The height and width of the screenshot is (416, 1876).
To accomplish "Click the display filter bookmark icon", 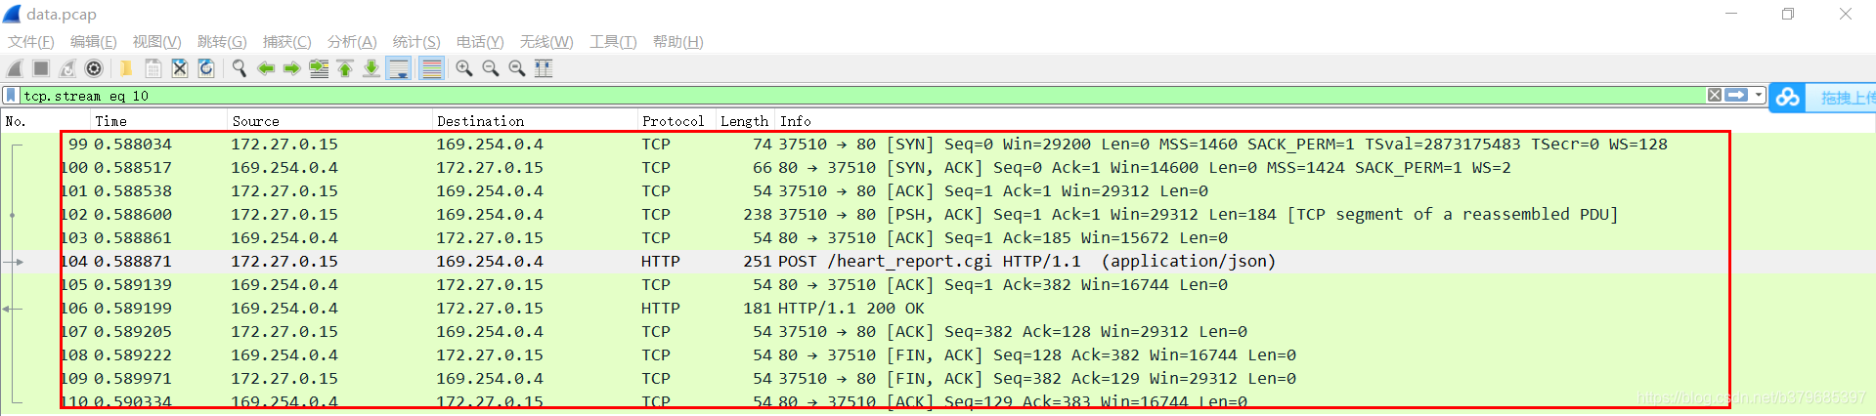I will click(11, 96).
